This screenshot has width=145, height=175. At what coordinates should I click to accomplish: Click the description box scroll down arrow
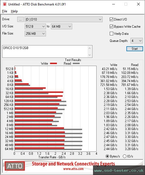click(90, 55)
